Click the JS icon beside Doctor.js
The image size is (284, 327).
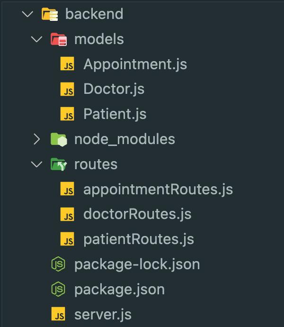[x=68, y=89]
